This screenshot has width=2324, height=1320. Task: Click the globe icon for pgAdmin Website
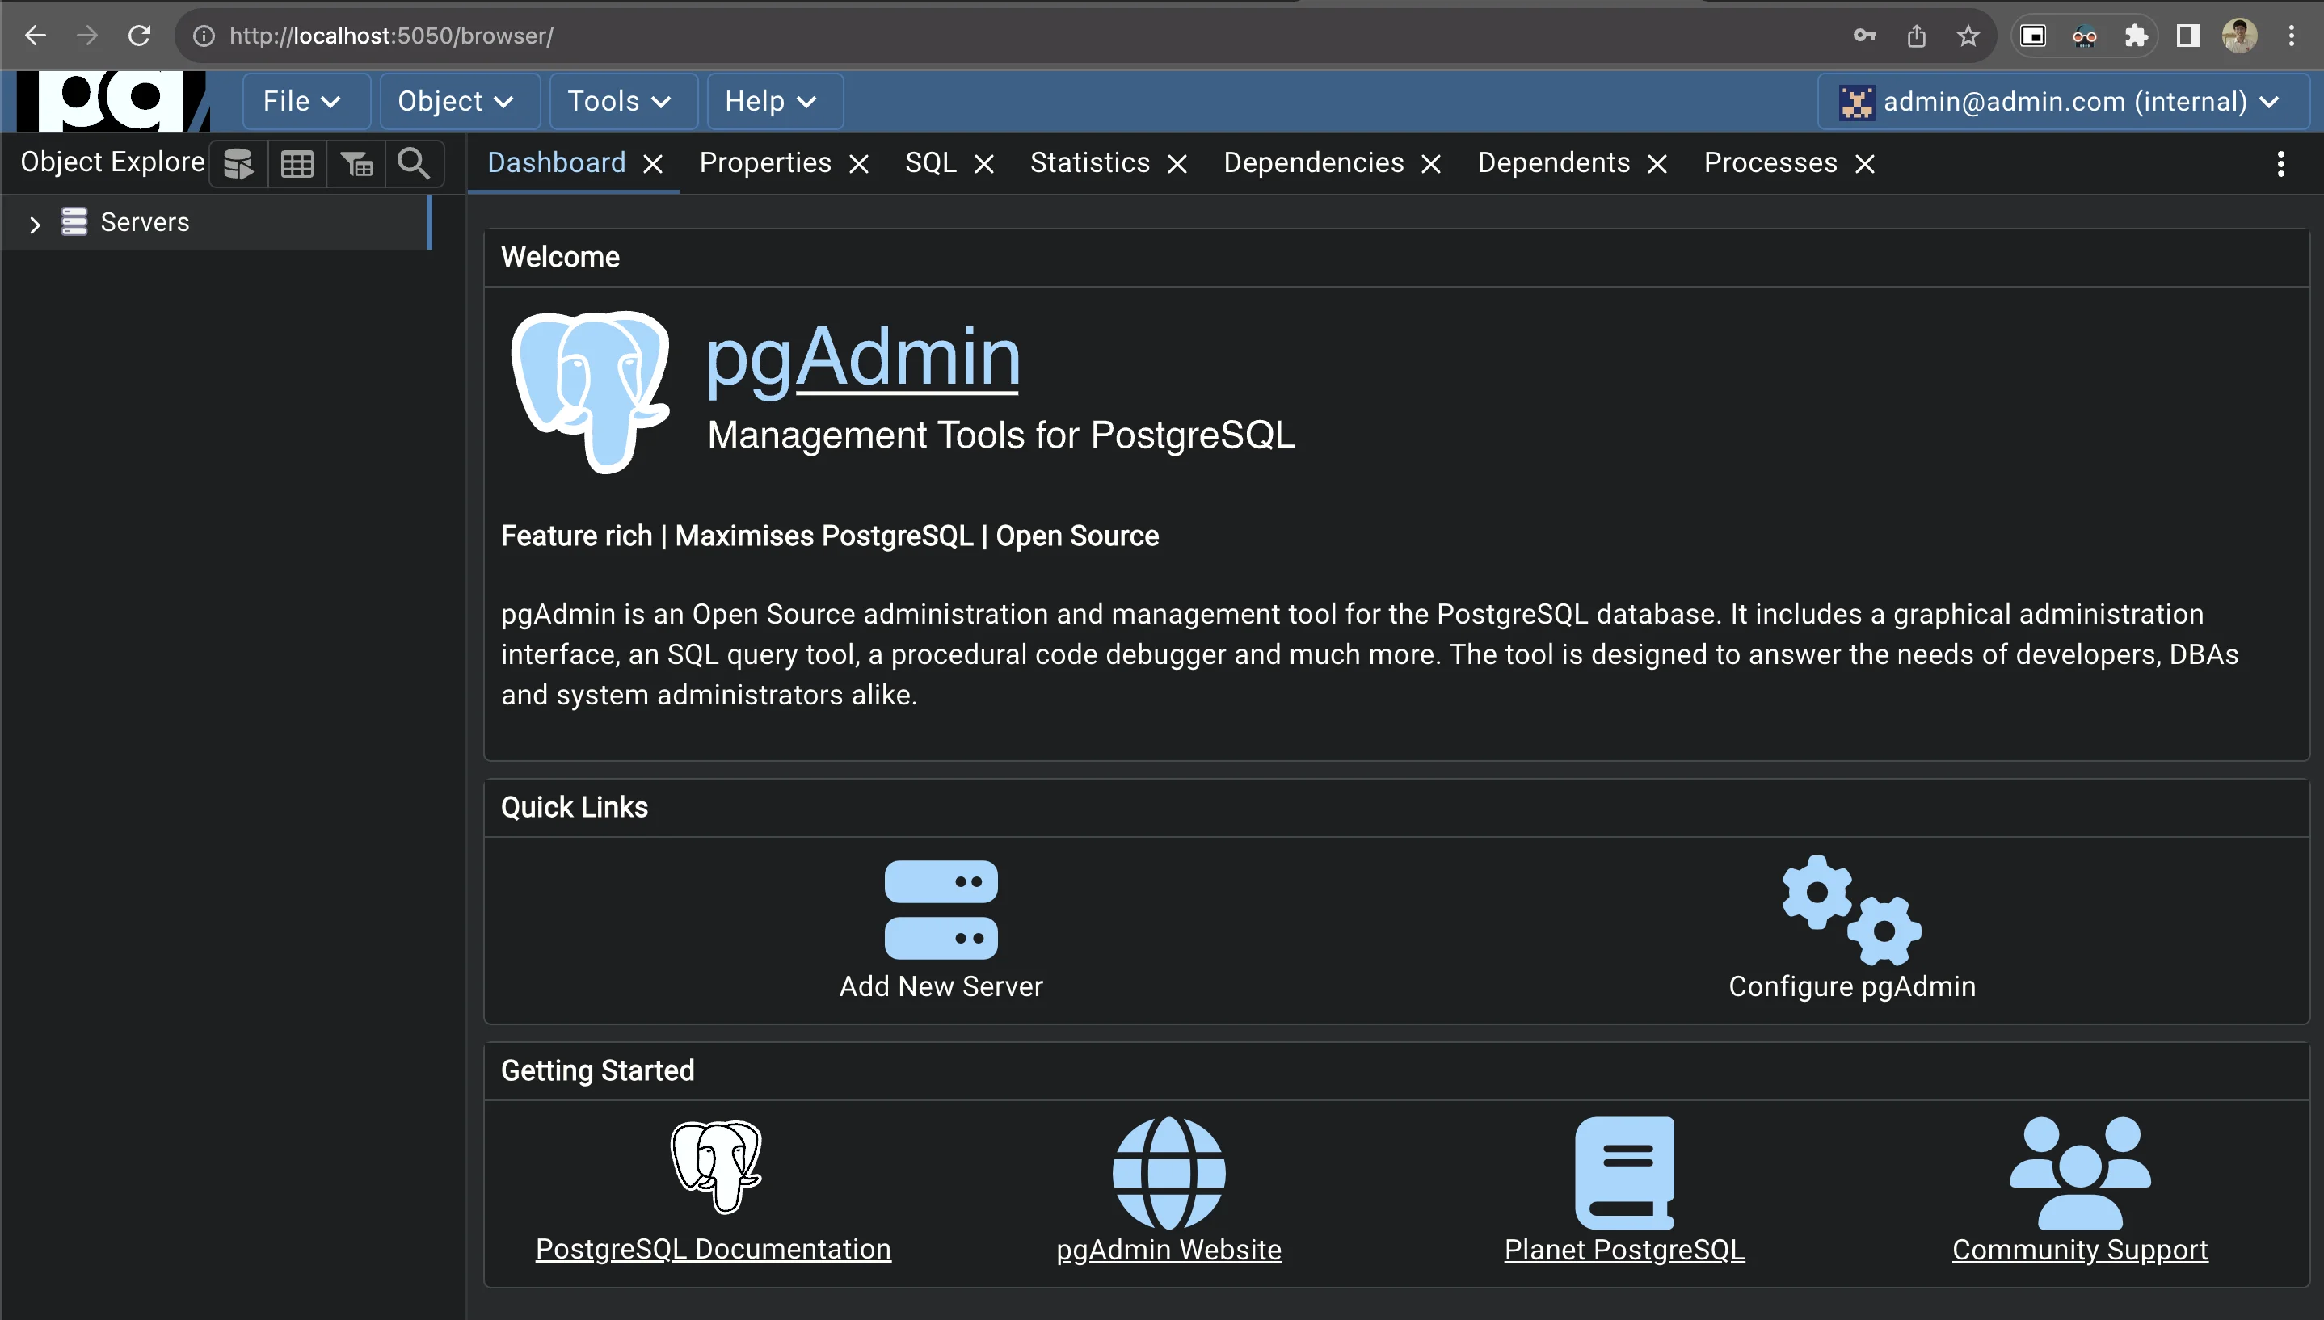1168,1172
